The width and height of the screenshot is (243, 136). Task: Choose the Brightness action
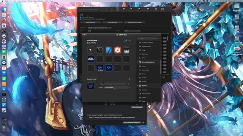145,54
